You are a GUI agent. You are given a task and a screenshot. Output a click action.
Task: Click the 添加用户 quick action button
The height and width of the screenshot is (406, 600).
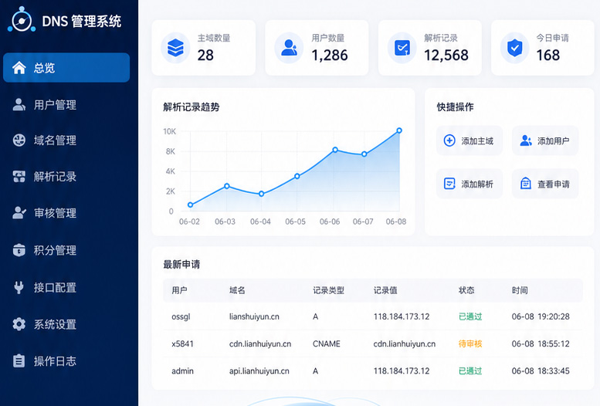[545, 140]
